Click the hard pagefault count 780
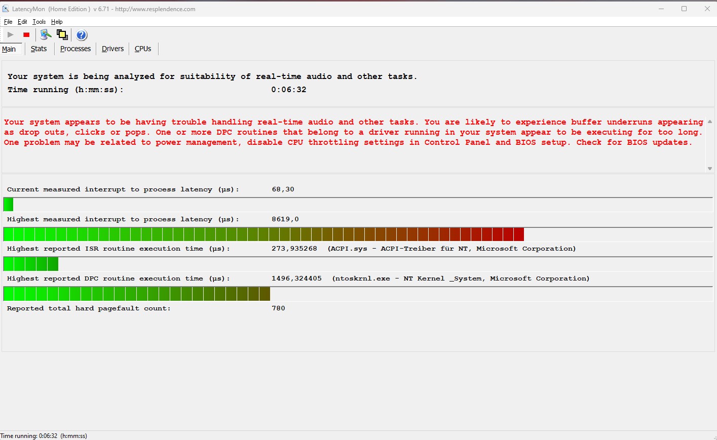This screenshot has width=717, height=440. pyautogui.click(x=278, y=308)
